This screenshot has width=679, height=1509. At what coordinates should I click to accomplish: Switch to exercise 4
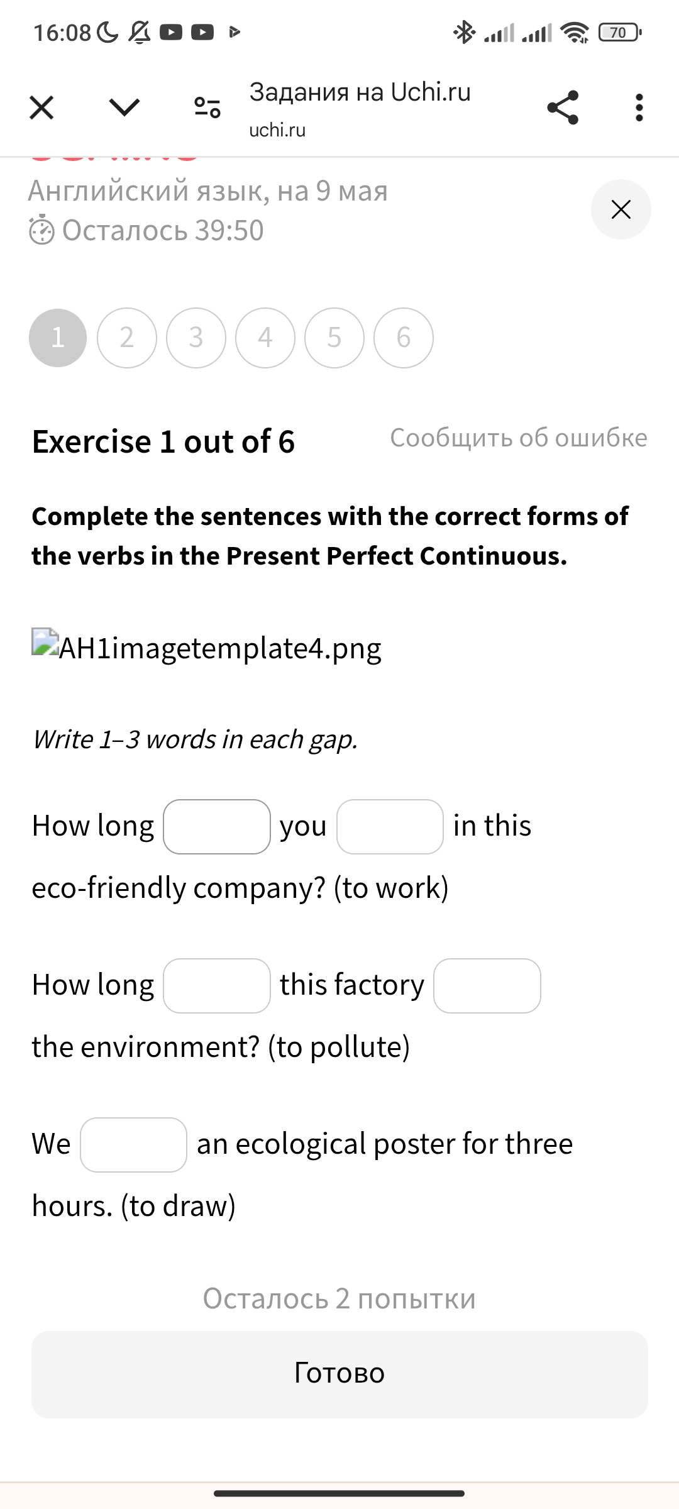265,338
